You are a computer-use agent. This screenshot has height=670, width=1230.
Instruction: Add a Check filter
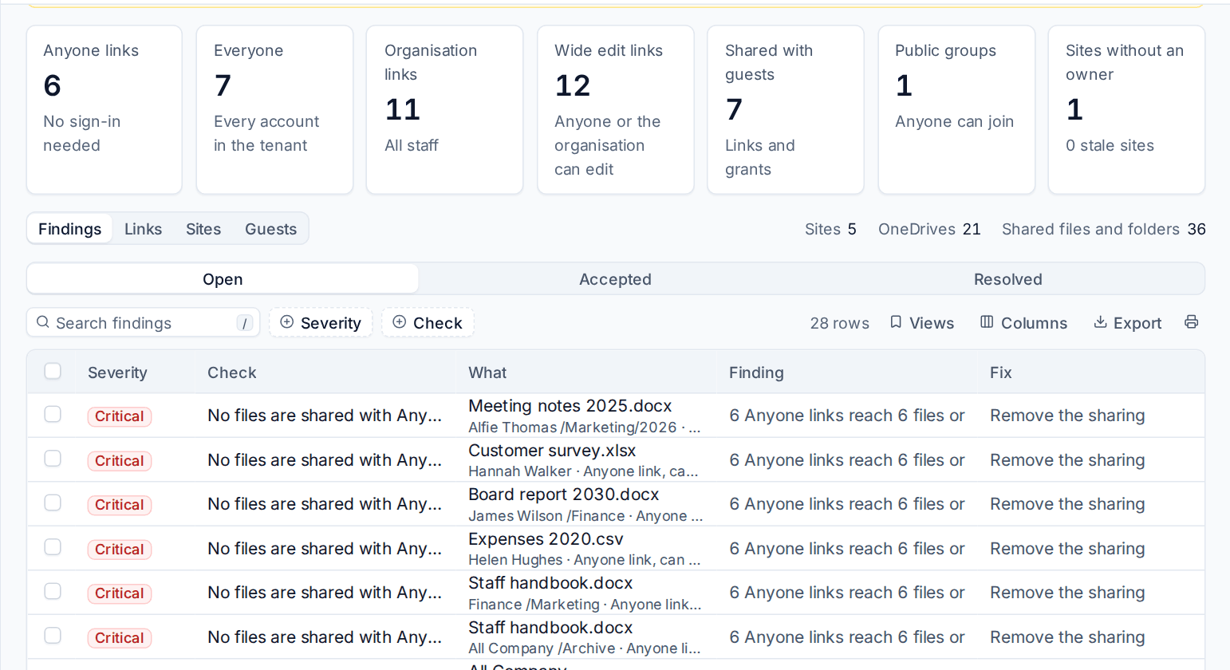428,322
